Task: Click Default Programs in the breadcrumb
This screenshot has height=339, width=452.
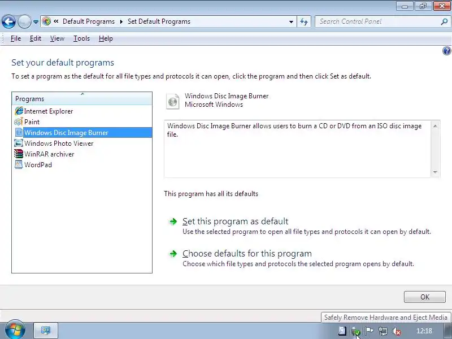Action: [89, 21]
